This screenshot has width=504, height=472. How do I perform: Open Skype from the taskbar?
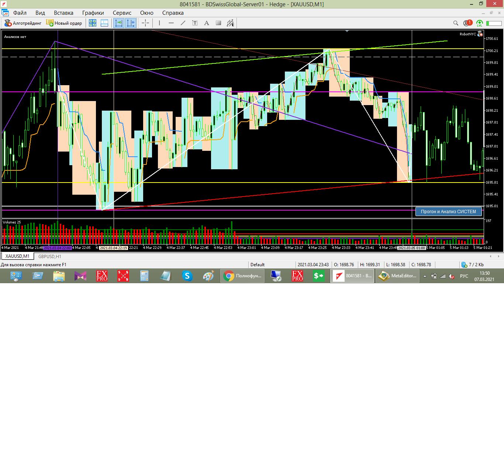click(x=187, y=276)
